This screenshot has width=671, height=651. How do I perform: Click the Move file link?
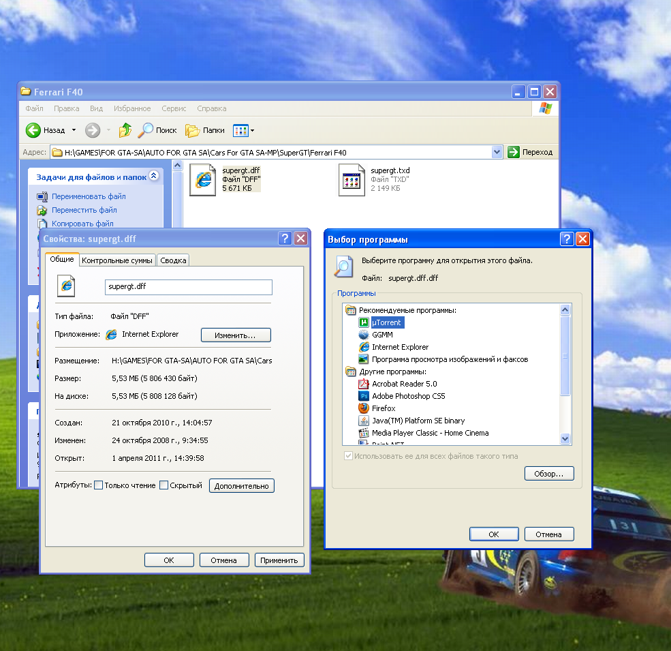(x=84, y=210)
